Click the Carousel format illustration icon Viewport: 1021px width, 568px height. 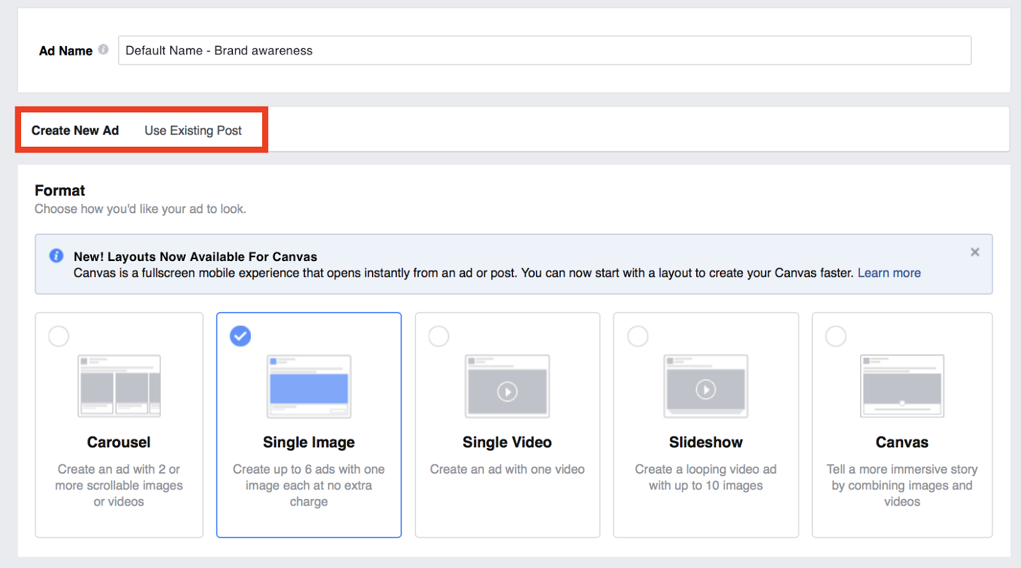[x=119, y=386]
